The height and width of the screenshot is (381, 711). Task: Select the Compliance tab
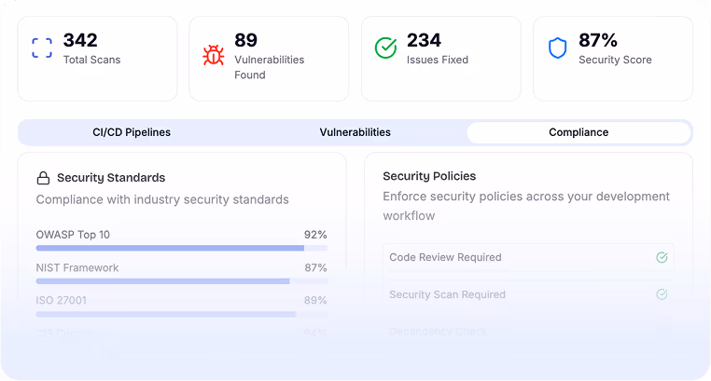[579, 132]
